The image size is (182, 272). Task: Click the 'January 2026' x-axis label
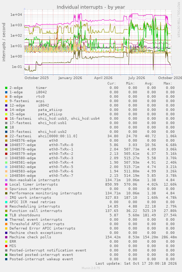[70, 78]
